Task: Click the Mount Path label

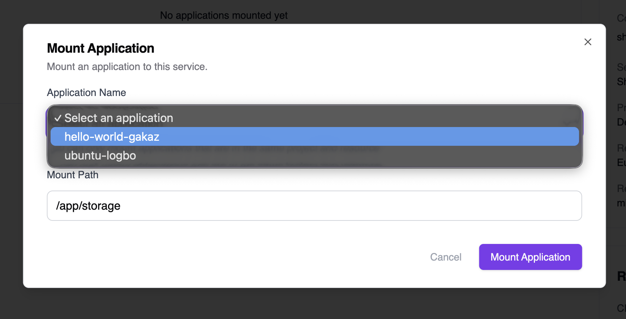Action: pyautogui.click(x=73, y=175)
